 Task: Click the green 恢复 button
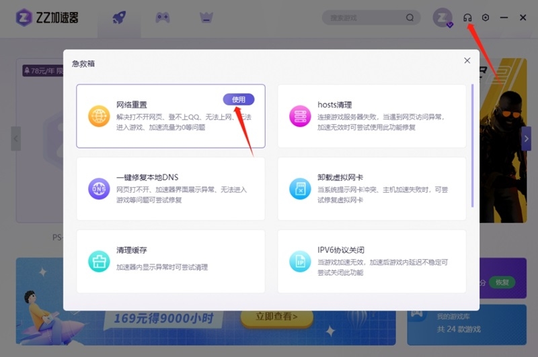pyautogui.click(x=502, y=283)
